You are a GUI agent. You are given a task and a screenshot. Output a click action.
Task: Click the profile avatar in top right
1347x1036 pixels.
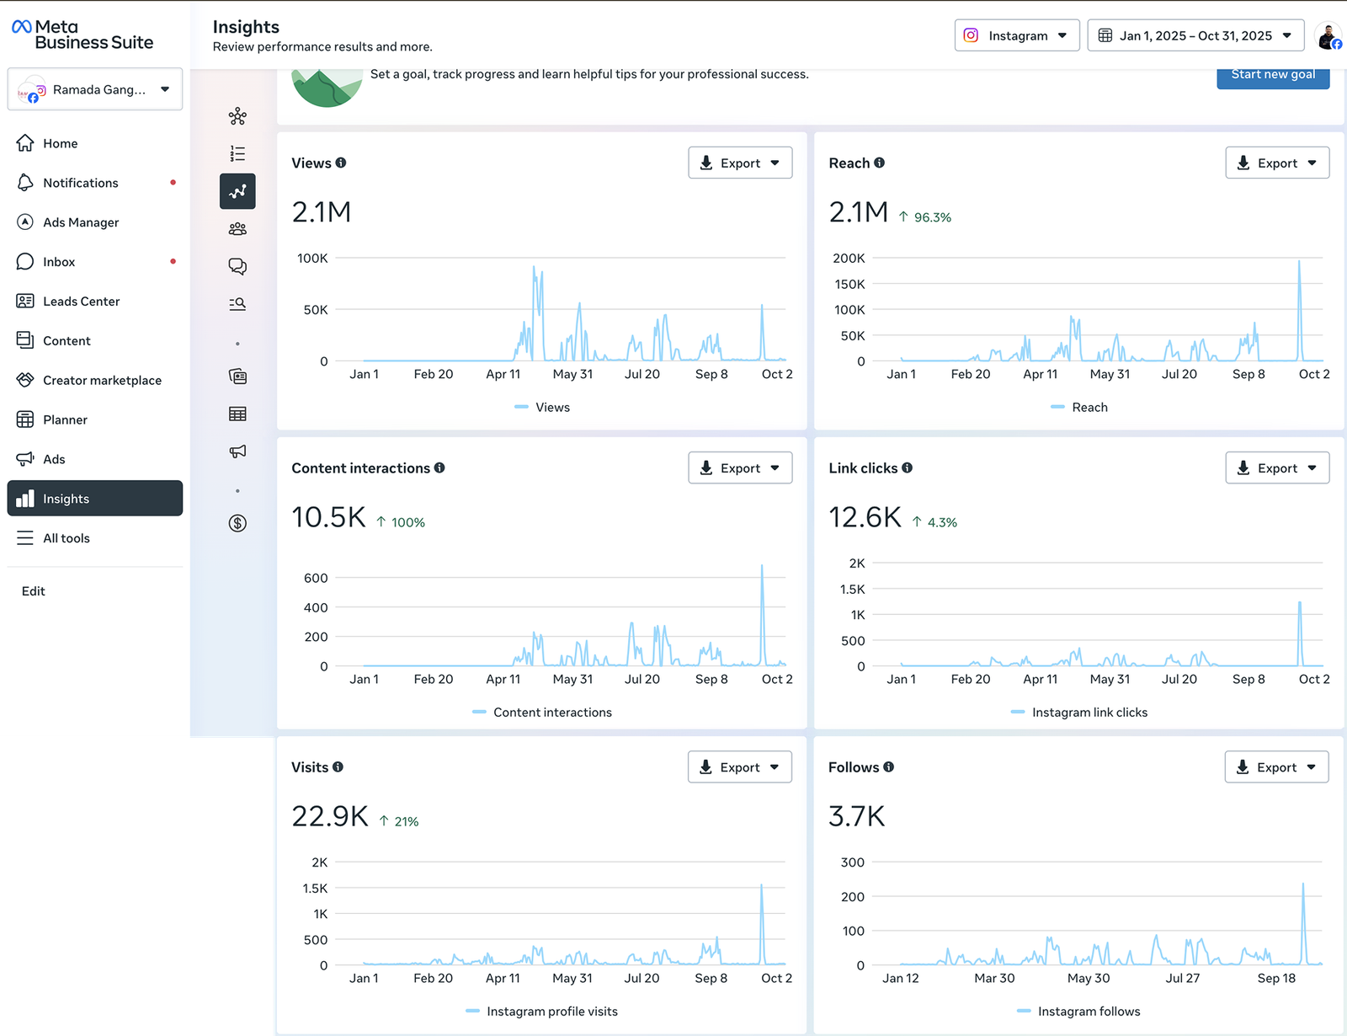[x=1328, y=36]
